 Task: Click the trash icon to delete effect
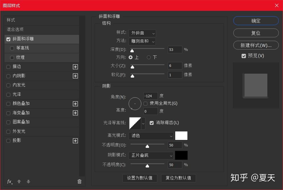point(79,181)
